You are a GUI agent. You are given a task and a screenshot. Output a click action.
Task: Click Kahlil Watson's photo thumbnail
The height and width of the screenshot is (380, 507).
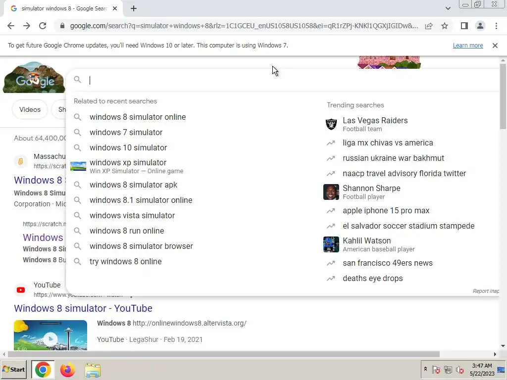point(331,244)
